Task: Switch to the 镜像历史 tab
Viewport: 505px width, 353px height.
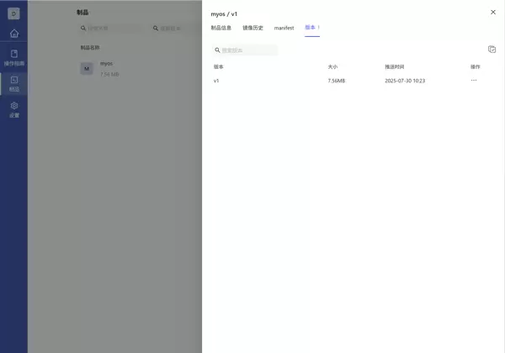Action: [x=252, y=28]
